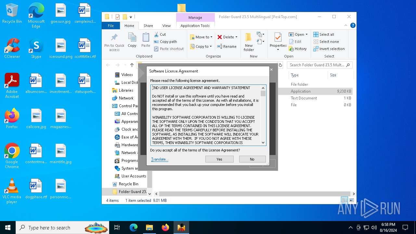
Task: Show hidden tray icons chevron
Action: click(350, 227)
